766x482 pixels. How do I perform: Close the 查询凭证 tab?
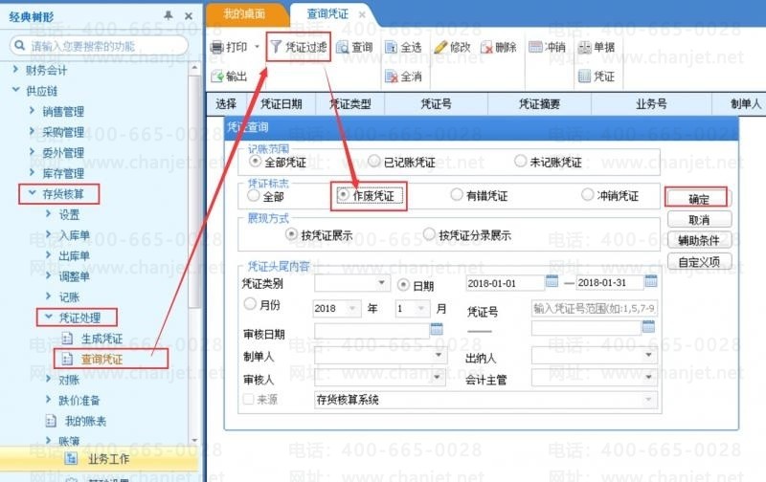pyautogui.click(x=362, y=14)
